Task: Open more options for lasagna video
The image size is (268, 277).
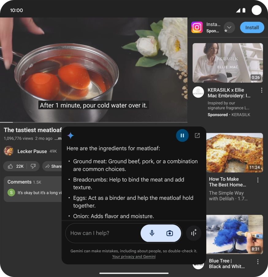Action: pyautogui.click(x=258, y=180)
